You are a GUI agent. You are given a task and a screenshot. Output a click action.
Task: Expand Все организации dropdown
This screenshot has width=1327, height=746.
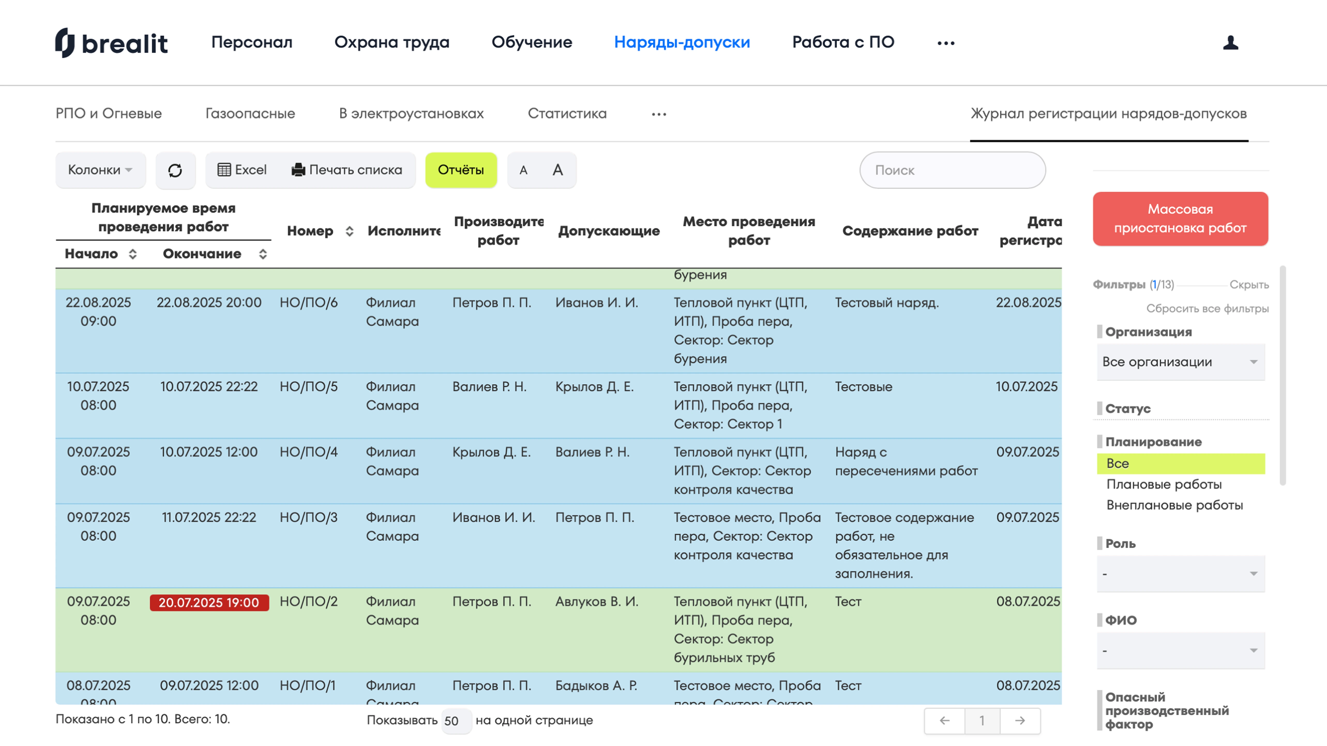coord(1180,362)
